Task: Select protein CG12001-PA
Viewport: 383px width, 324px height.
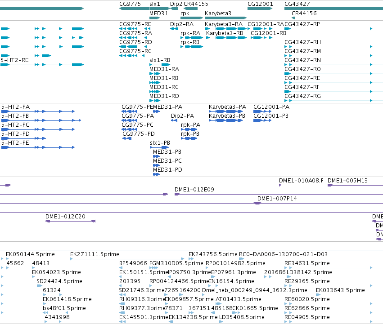Action: click(x=271, y=107)
